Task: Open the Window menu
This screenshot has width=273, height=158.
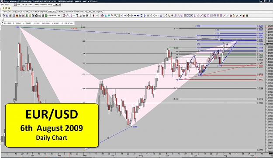Action: (43, 5)
